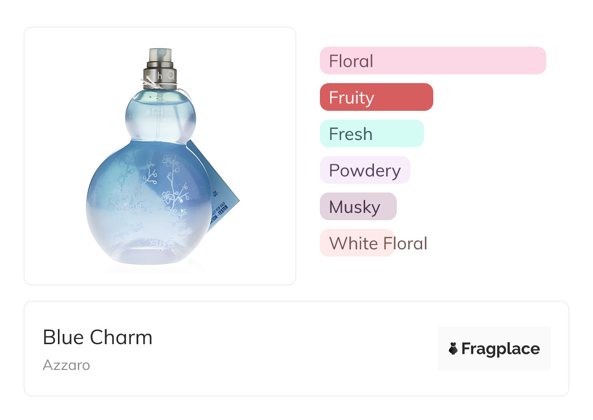Click the Fragplace wordmark text
This screenshot has width=593, height=420.
[x=500, y=349]
